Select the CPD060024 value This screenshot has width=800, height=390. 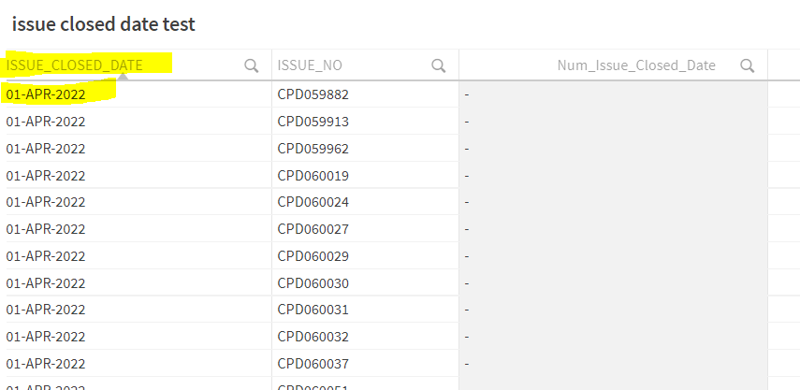pos(313,201)
